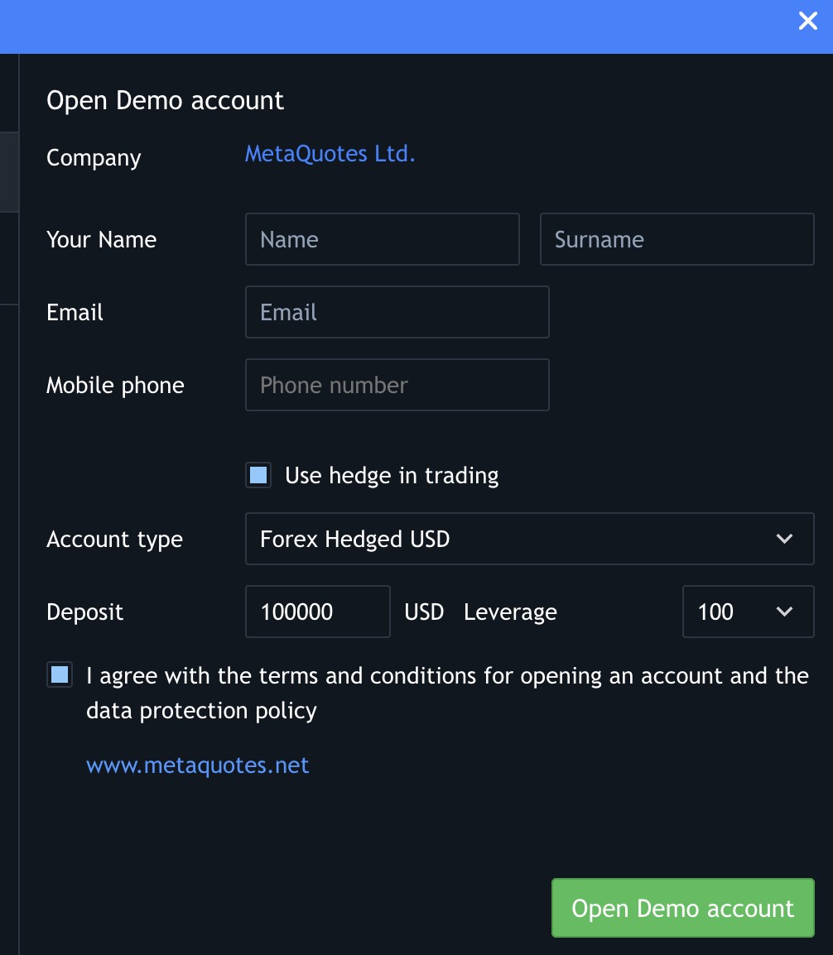Click the 'USD' currency text beside Deposit

(x=424, y=612)
